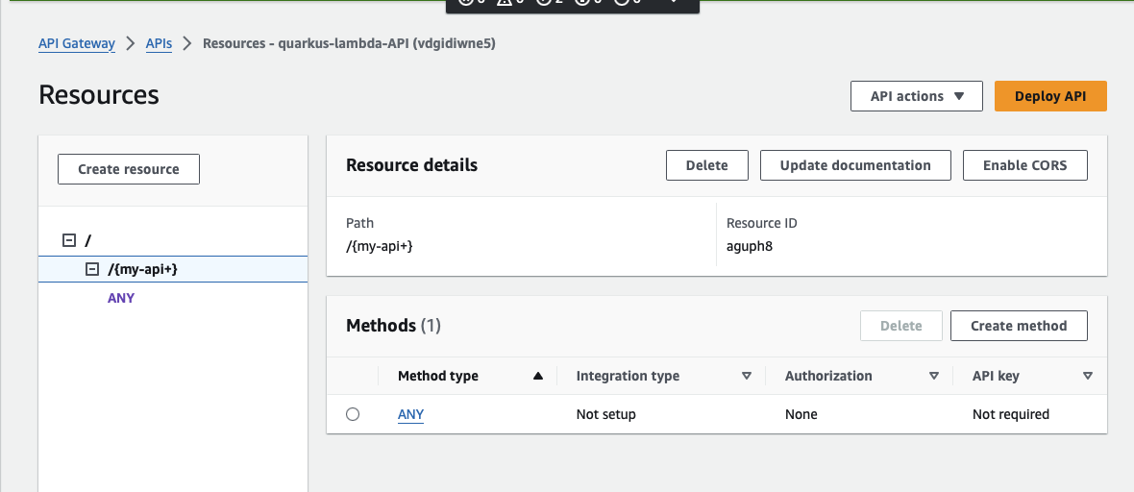Click the Path value /{my-api+} in details
The image size is (1134, 492).
pos(380,246)
